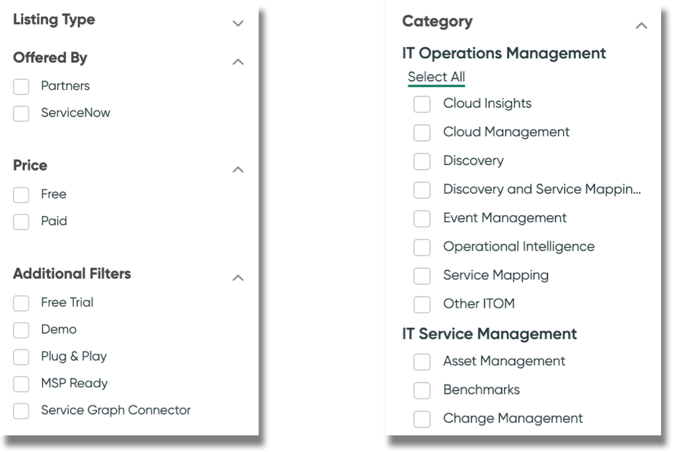Check the Benchmarks category checkbox
This screenshot has width=673, height=452.
[422, 390]
